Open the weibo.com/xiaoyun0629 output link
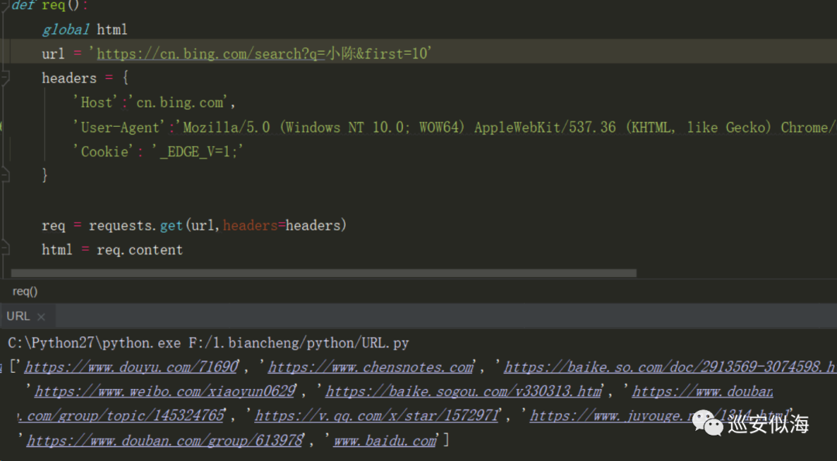The image size is (837, 461). click(x=165, y=391)
